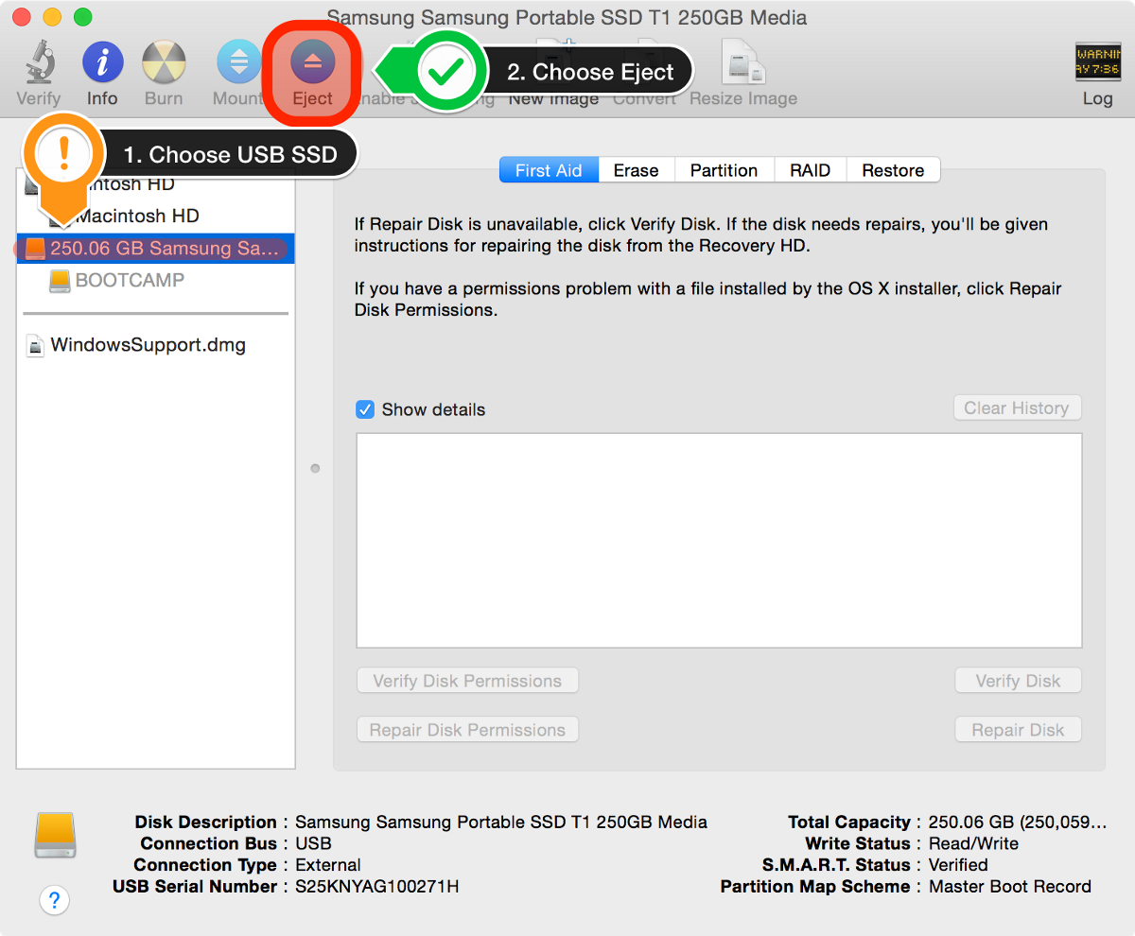Click the window title Samsung Portable SSD T1
This screenshot has width=1135, height=936.
[567, 18]
